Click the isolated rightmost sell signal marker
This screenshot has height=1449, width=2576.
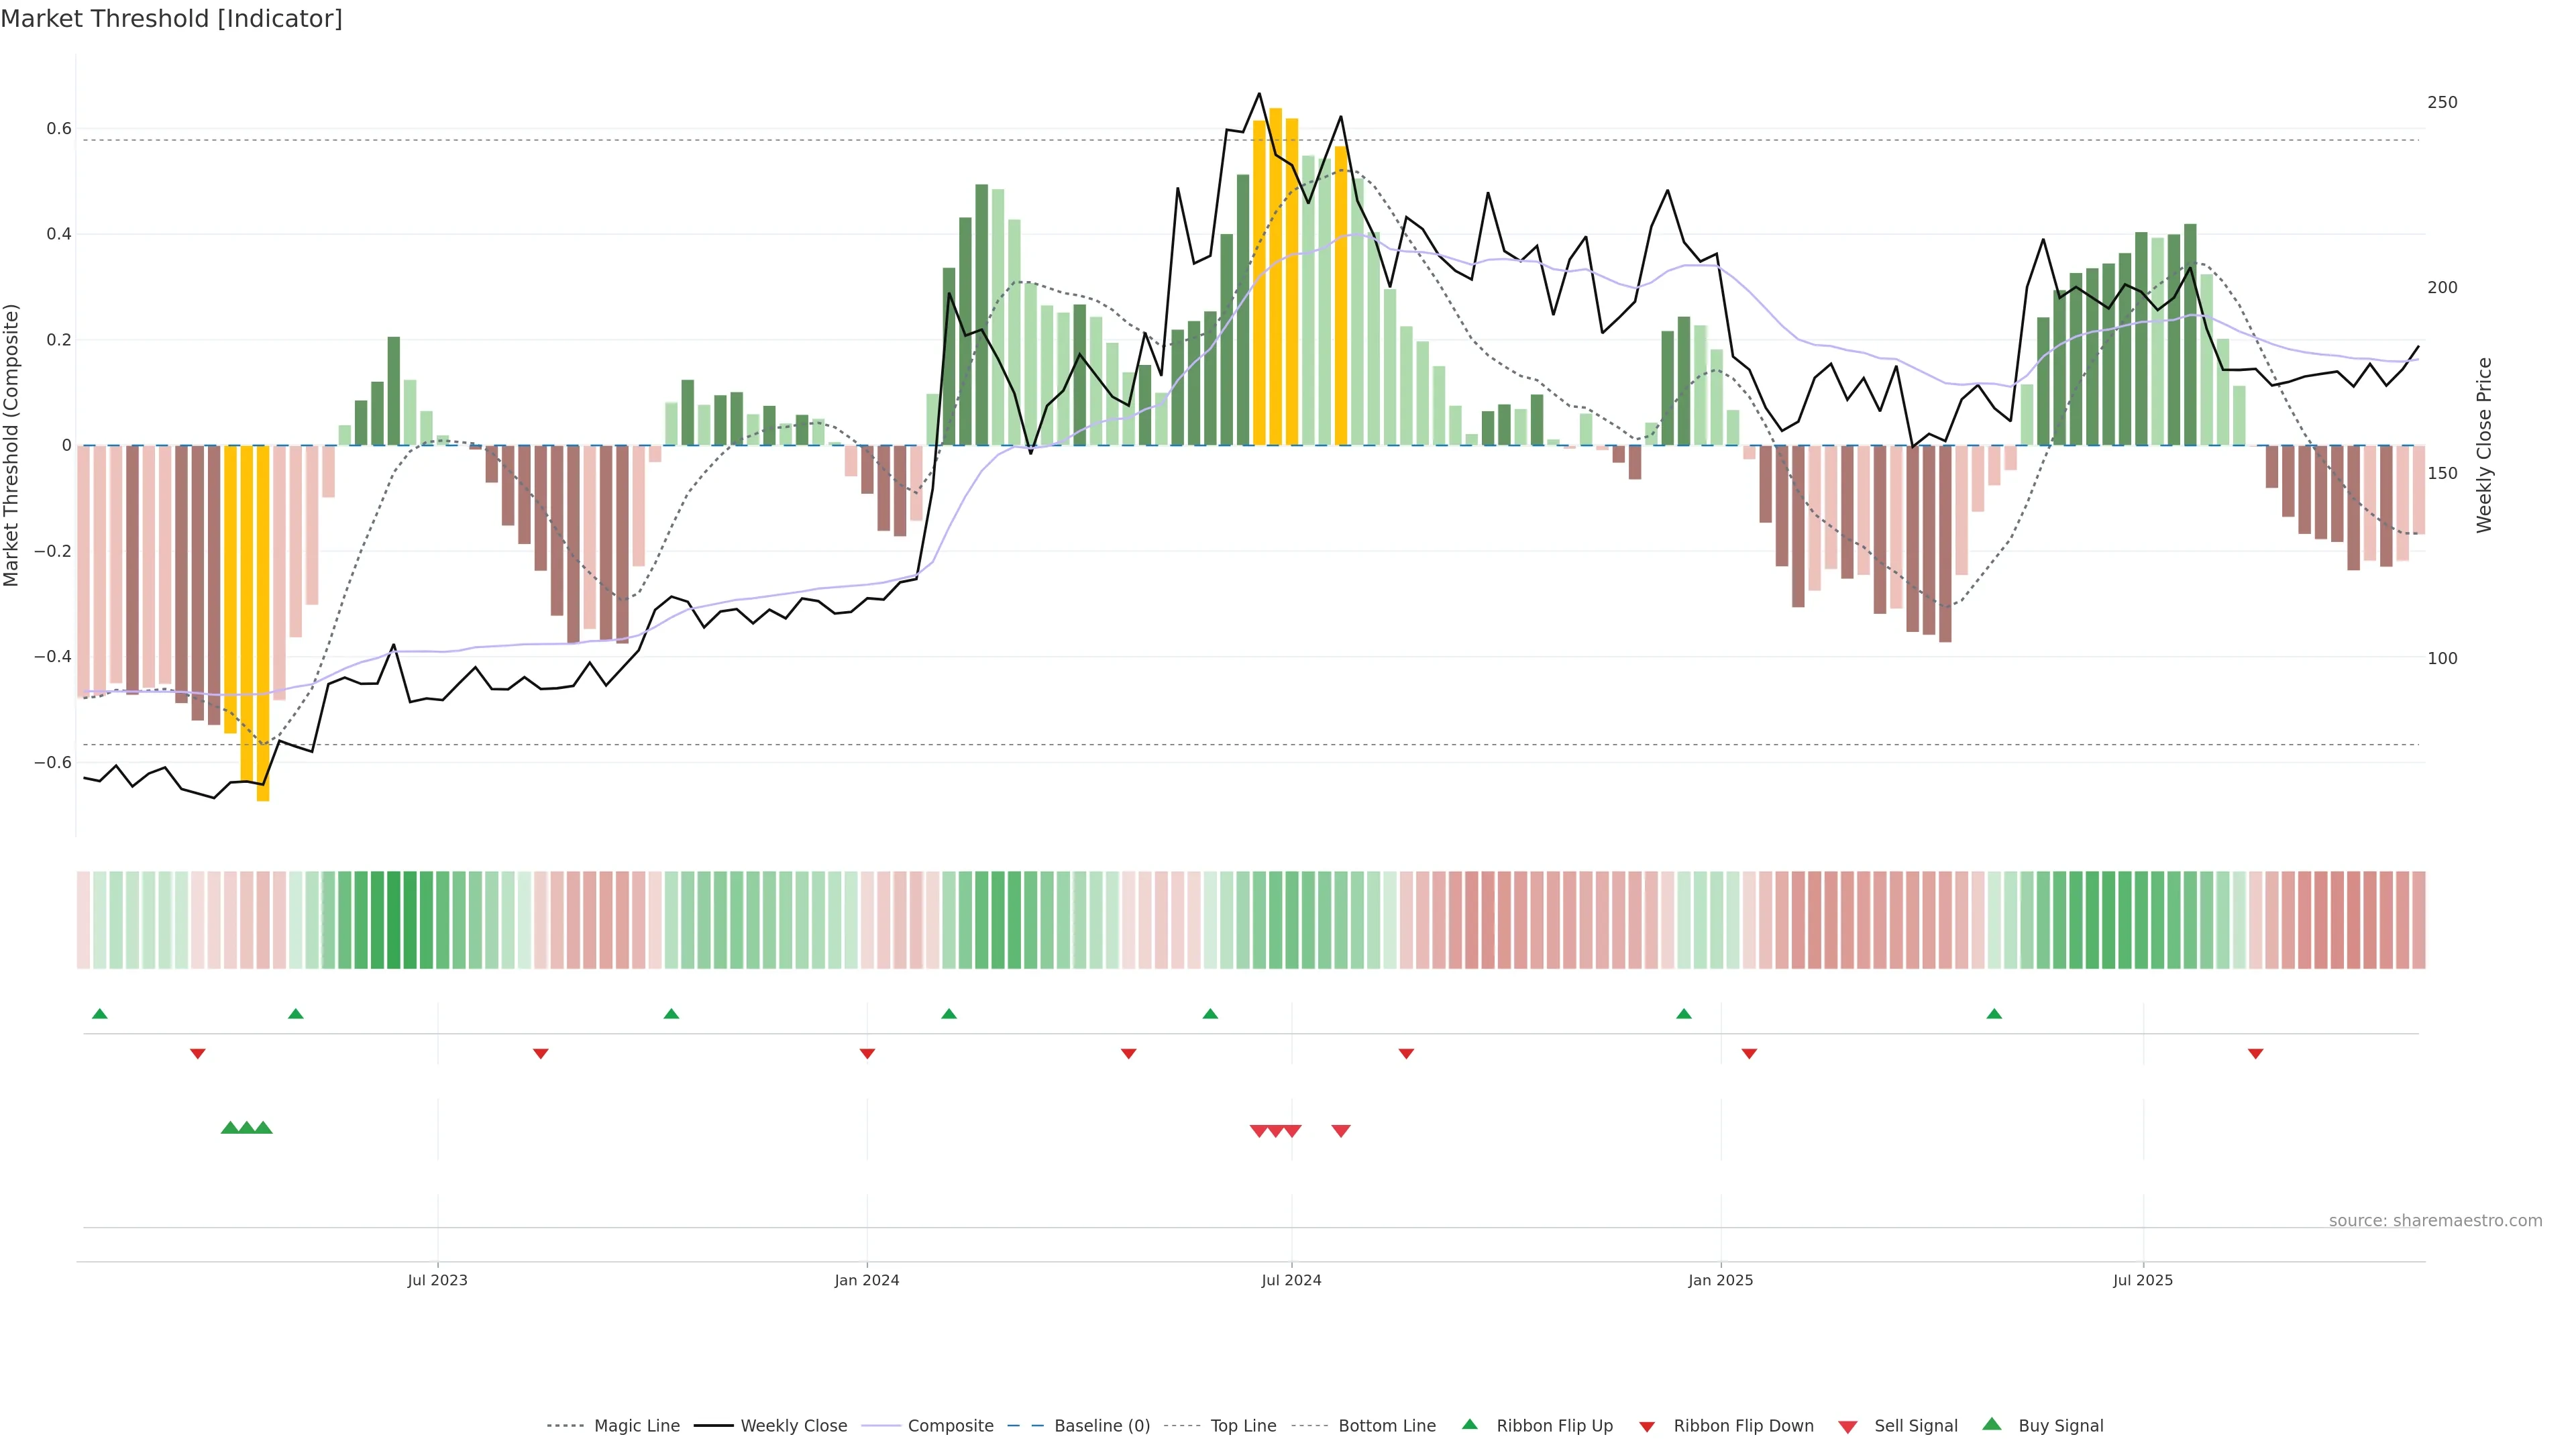click(x=1341, y=1131)
